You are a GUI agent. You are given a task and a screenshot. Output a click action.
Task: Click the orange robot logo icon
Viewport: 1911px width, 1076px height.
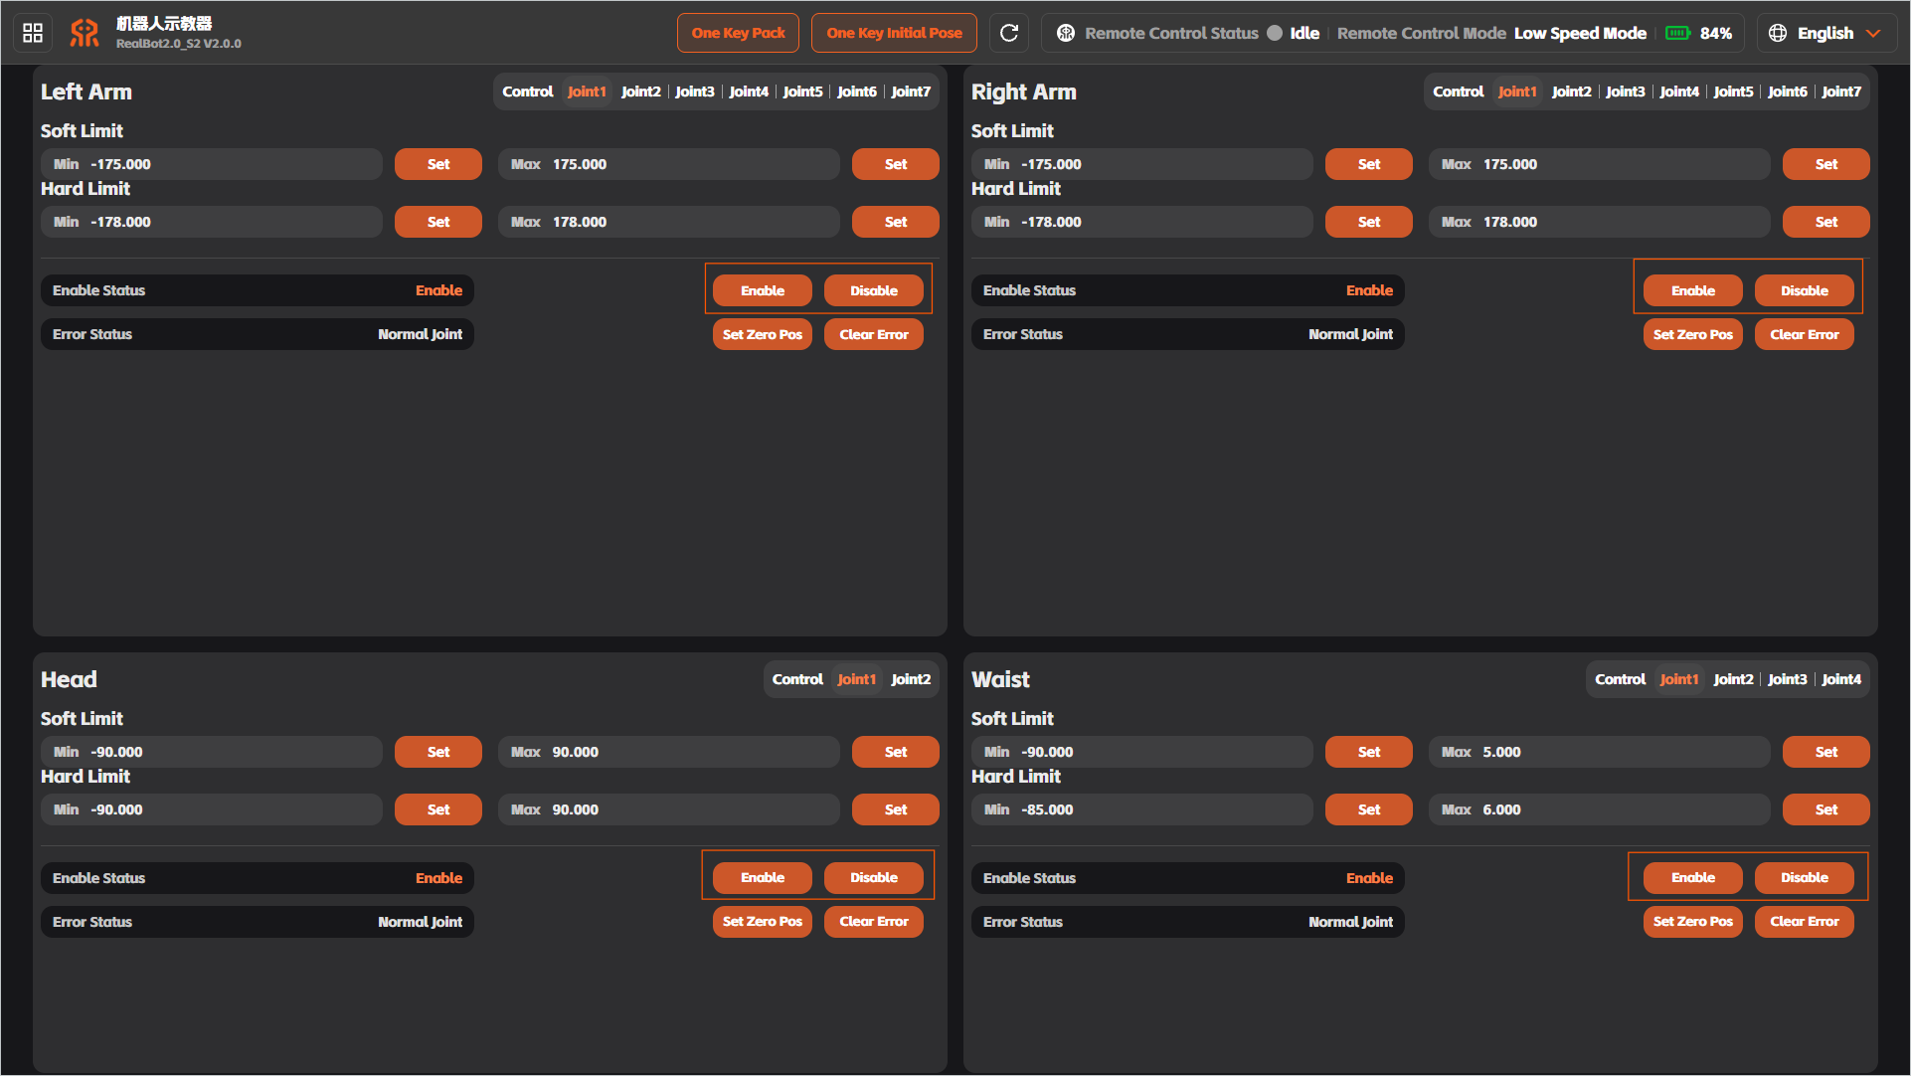click(x=85, y=33)
